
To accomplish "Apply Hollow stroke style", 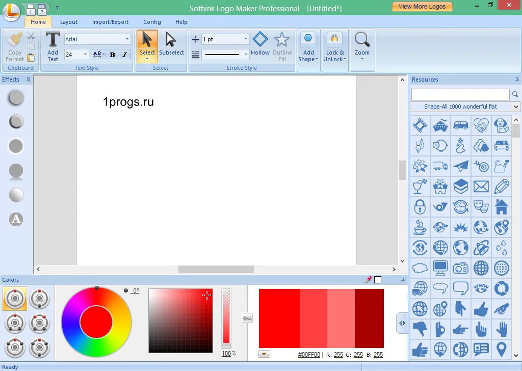I will click(260, 44).
